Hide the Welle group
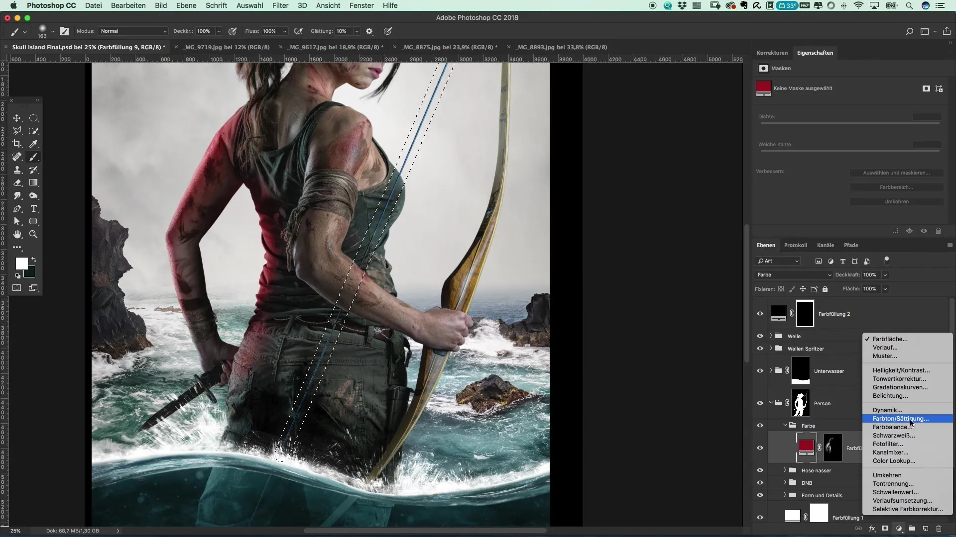Image resolution: width=956 pixels, height=537 pixels. 760,336
